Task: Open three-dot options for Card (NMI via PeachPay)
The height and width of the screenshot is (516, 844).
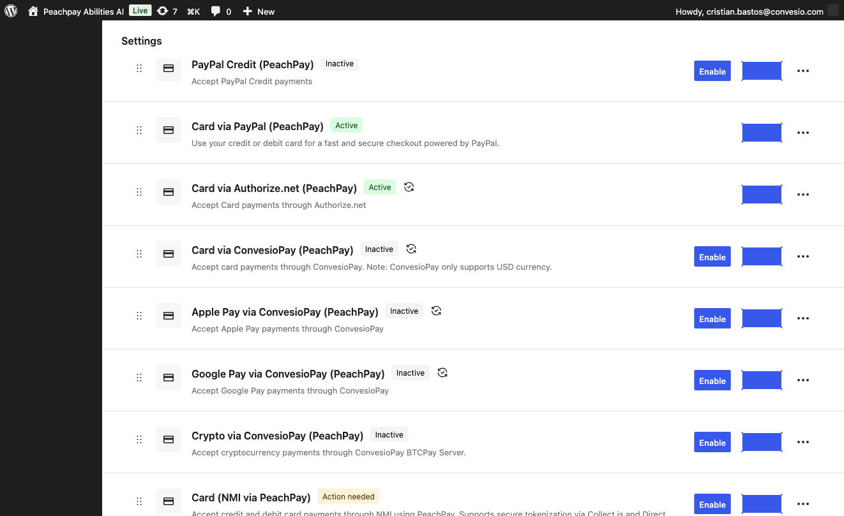Action: coord(803,504)
